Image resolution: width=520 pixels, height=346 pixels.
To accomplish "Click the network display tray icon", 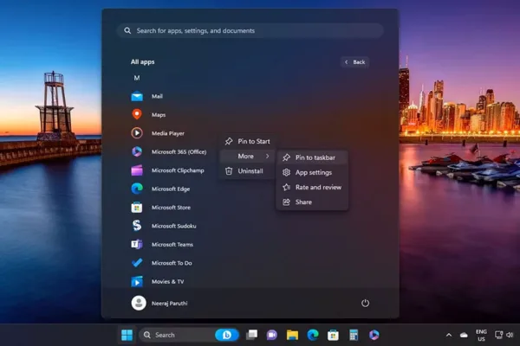I will 498,335.
